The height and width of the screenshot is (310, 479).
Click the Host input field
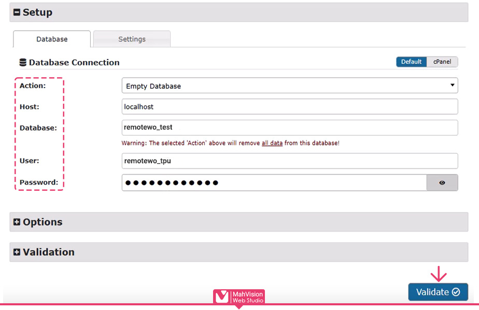pyautogui.click(x=289, y=107)
